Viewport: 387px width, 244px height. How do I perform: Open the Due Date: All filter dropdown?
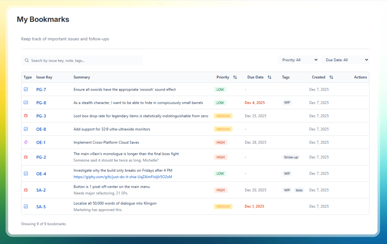pos(345,60)
